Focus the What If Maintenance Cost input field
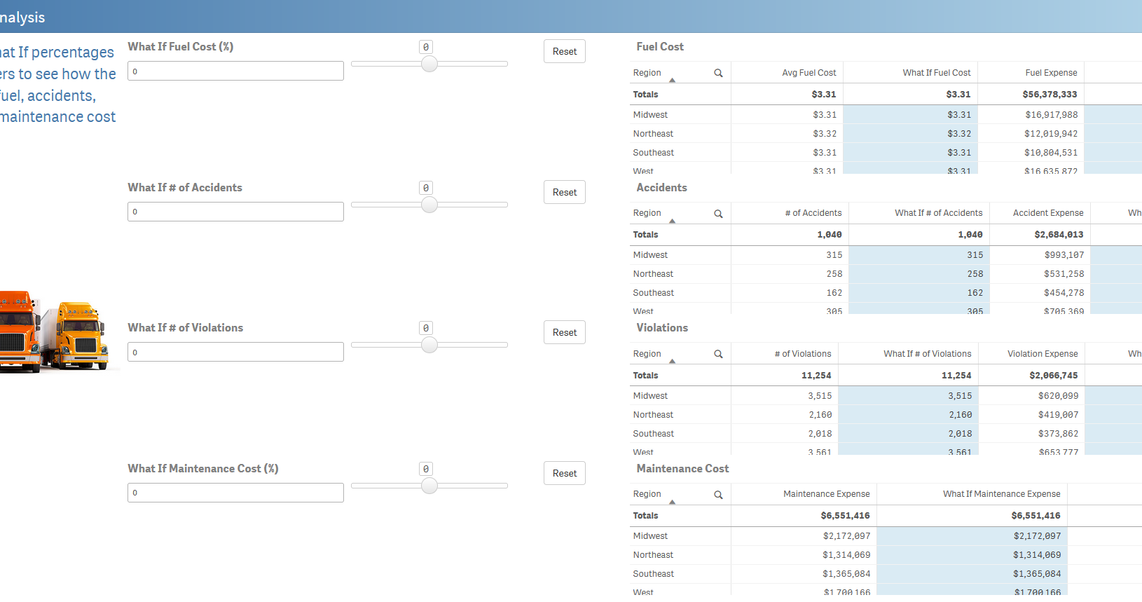Image resolution: width=1142 pixels, height=602 pixels. pos(235,493)
